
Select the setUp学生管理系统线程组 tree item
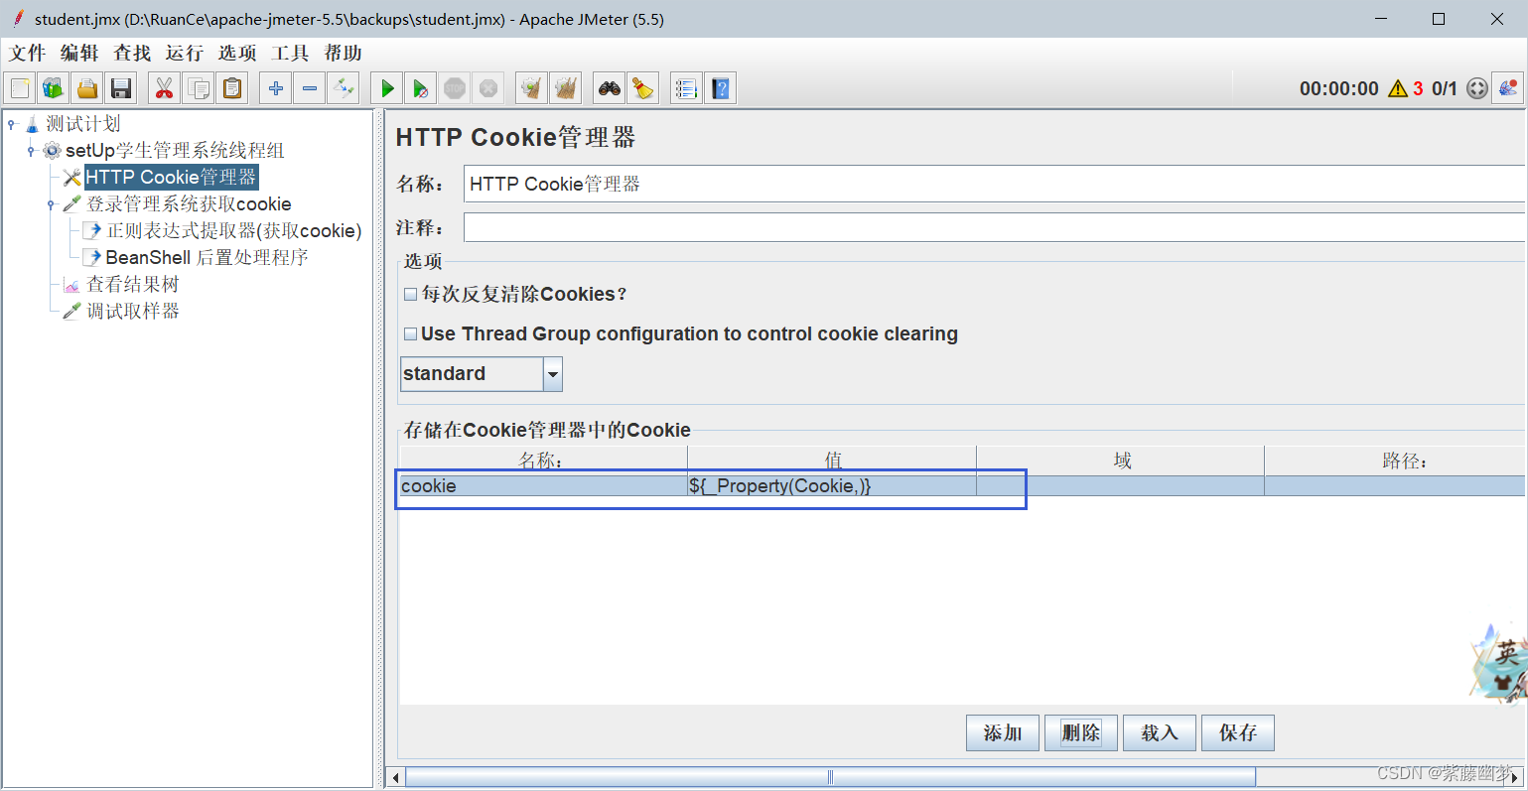click(x=175, y=151)
